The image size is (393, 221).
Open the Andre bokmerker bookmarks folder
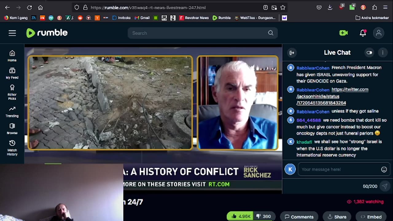point(372,18)
